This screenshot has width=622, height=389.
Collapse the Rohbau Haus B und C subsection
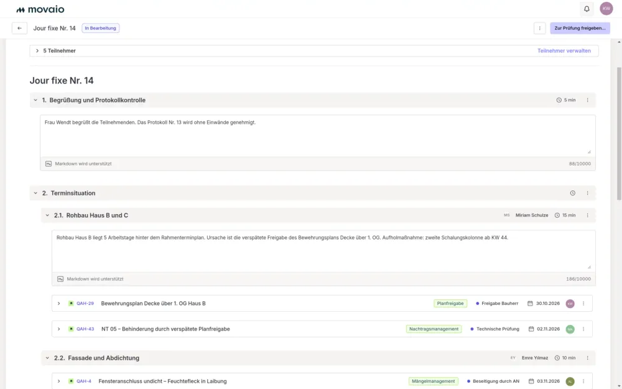tap(47, 215)
